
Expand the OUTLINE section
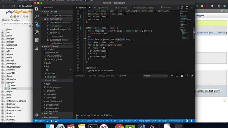[x=57, y=114]
